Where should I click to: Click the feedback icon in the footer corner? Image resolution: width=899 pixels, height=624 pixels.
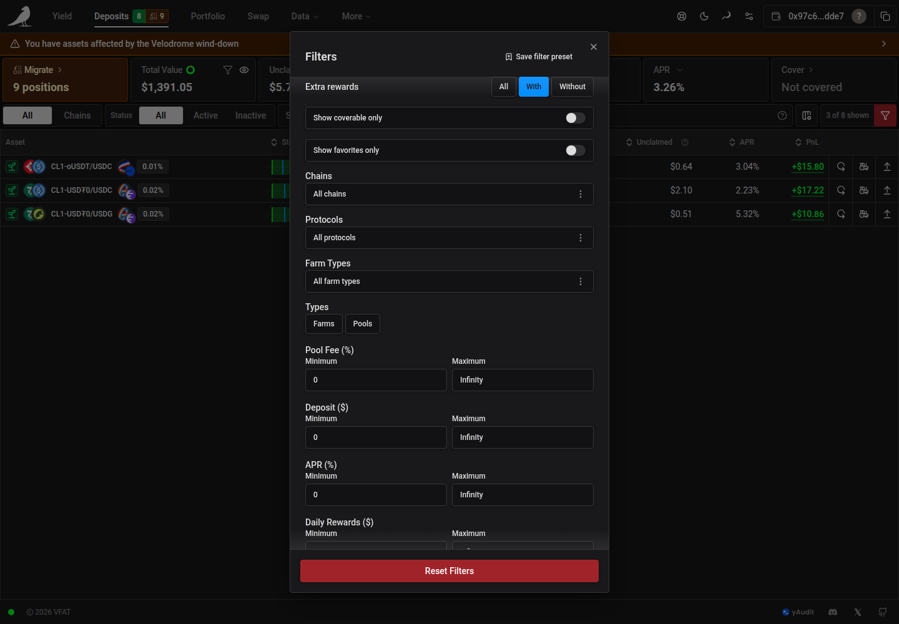tap(883, 612)
